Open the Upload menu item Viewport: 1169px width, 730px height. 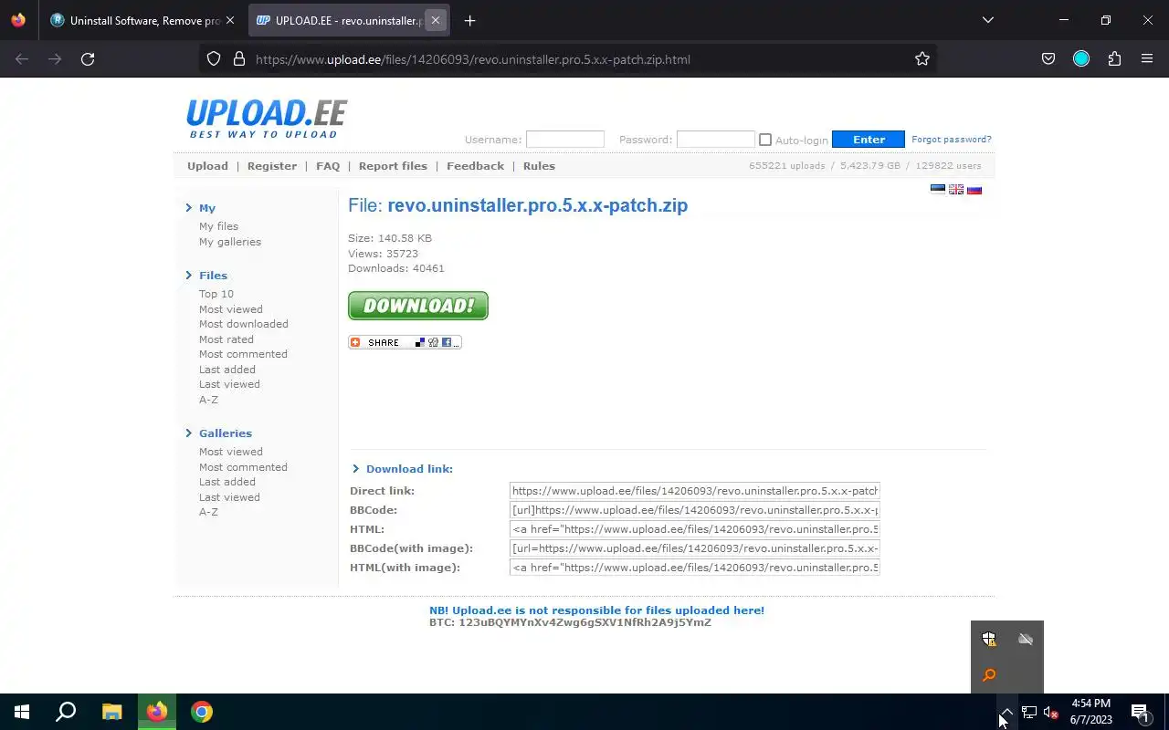coord(207,166)
